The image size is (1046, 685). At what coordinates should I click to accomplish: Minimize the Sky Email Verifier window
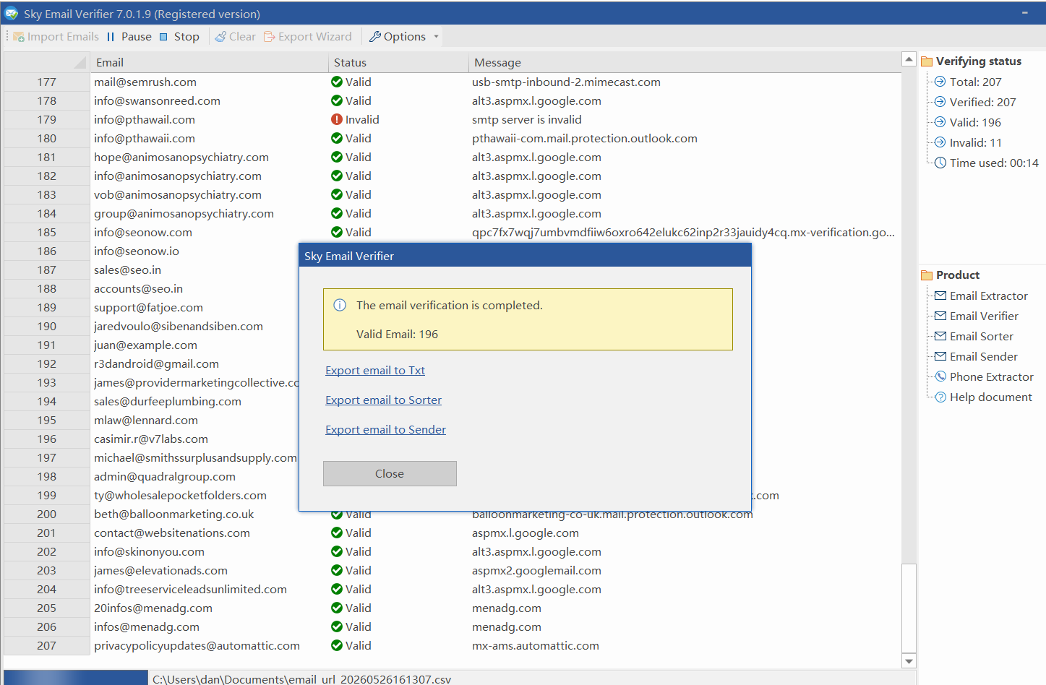click(x=1025, y=13)
